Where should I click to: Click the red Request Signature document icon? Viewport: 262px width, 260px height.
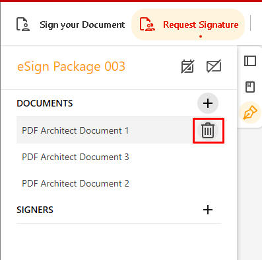click(x=147, y=24)
